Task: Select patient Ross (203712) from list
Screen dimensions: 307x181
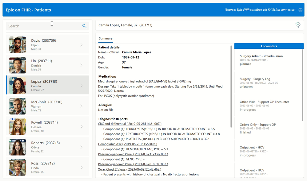Action: (x=47, y=168)
